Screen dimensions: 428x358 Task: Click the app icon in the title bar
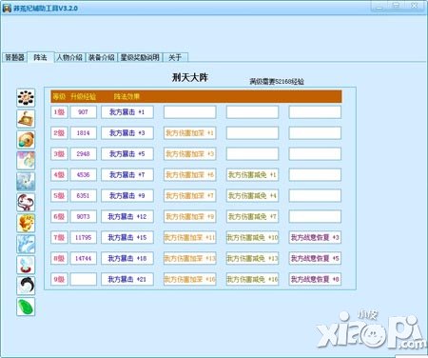click(7, 8)
